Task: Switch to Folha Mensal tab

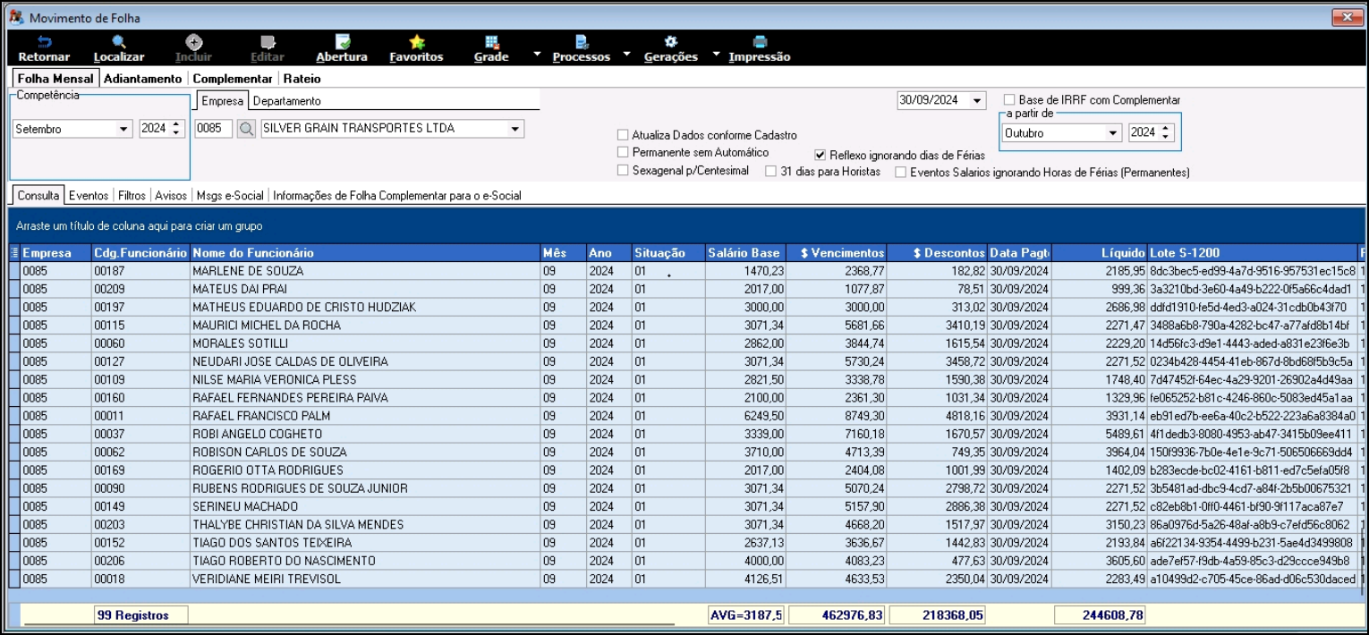Action: pyautogui.click(x=55, y=79)
